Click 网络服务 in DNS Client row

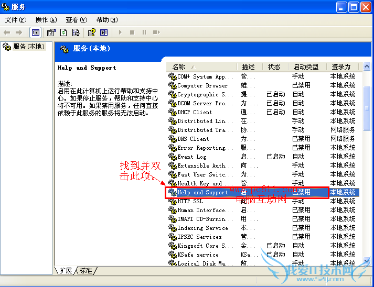[343, 139]
